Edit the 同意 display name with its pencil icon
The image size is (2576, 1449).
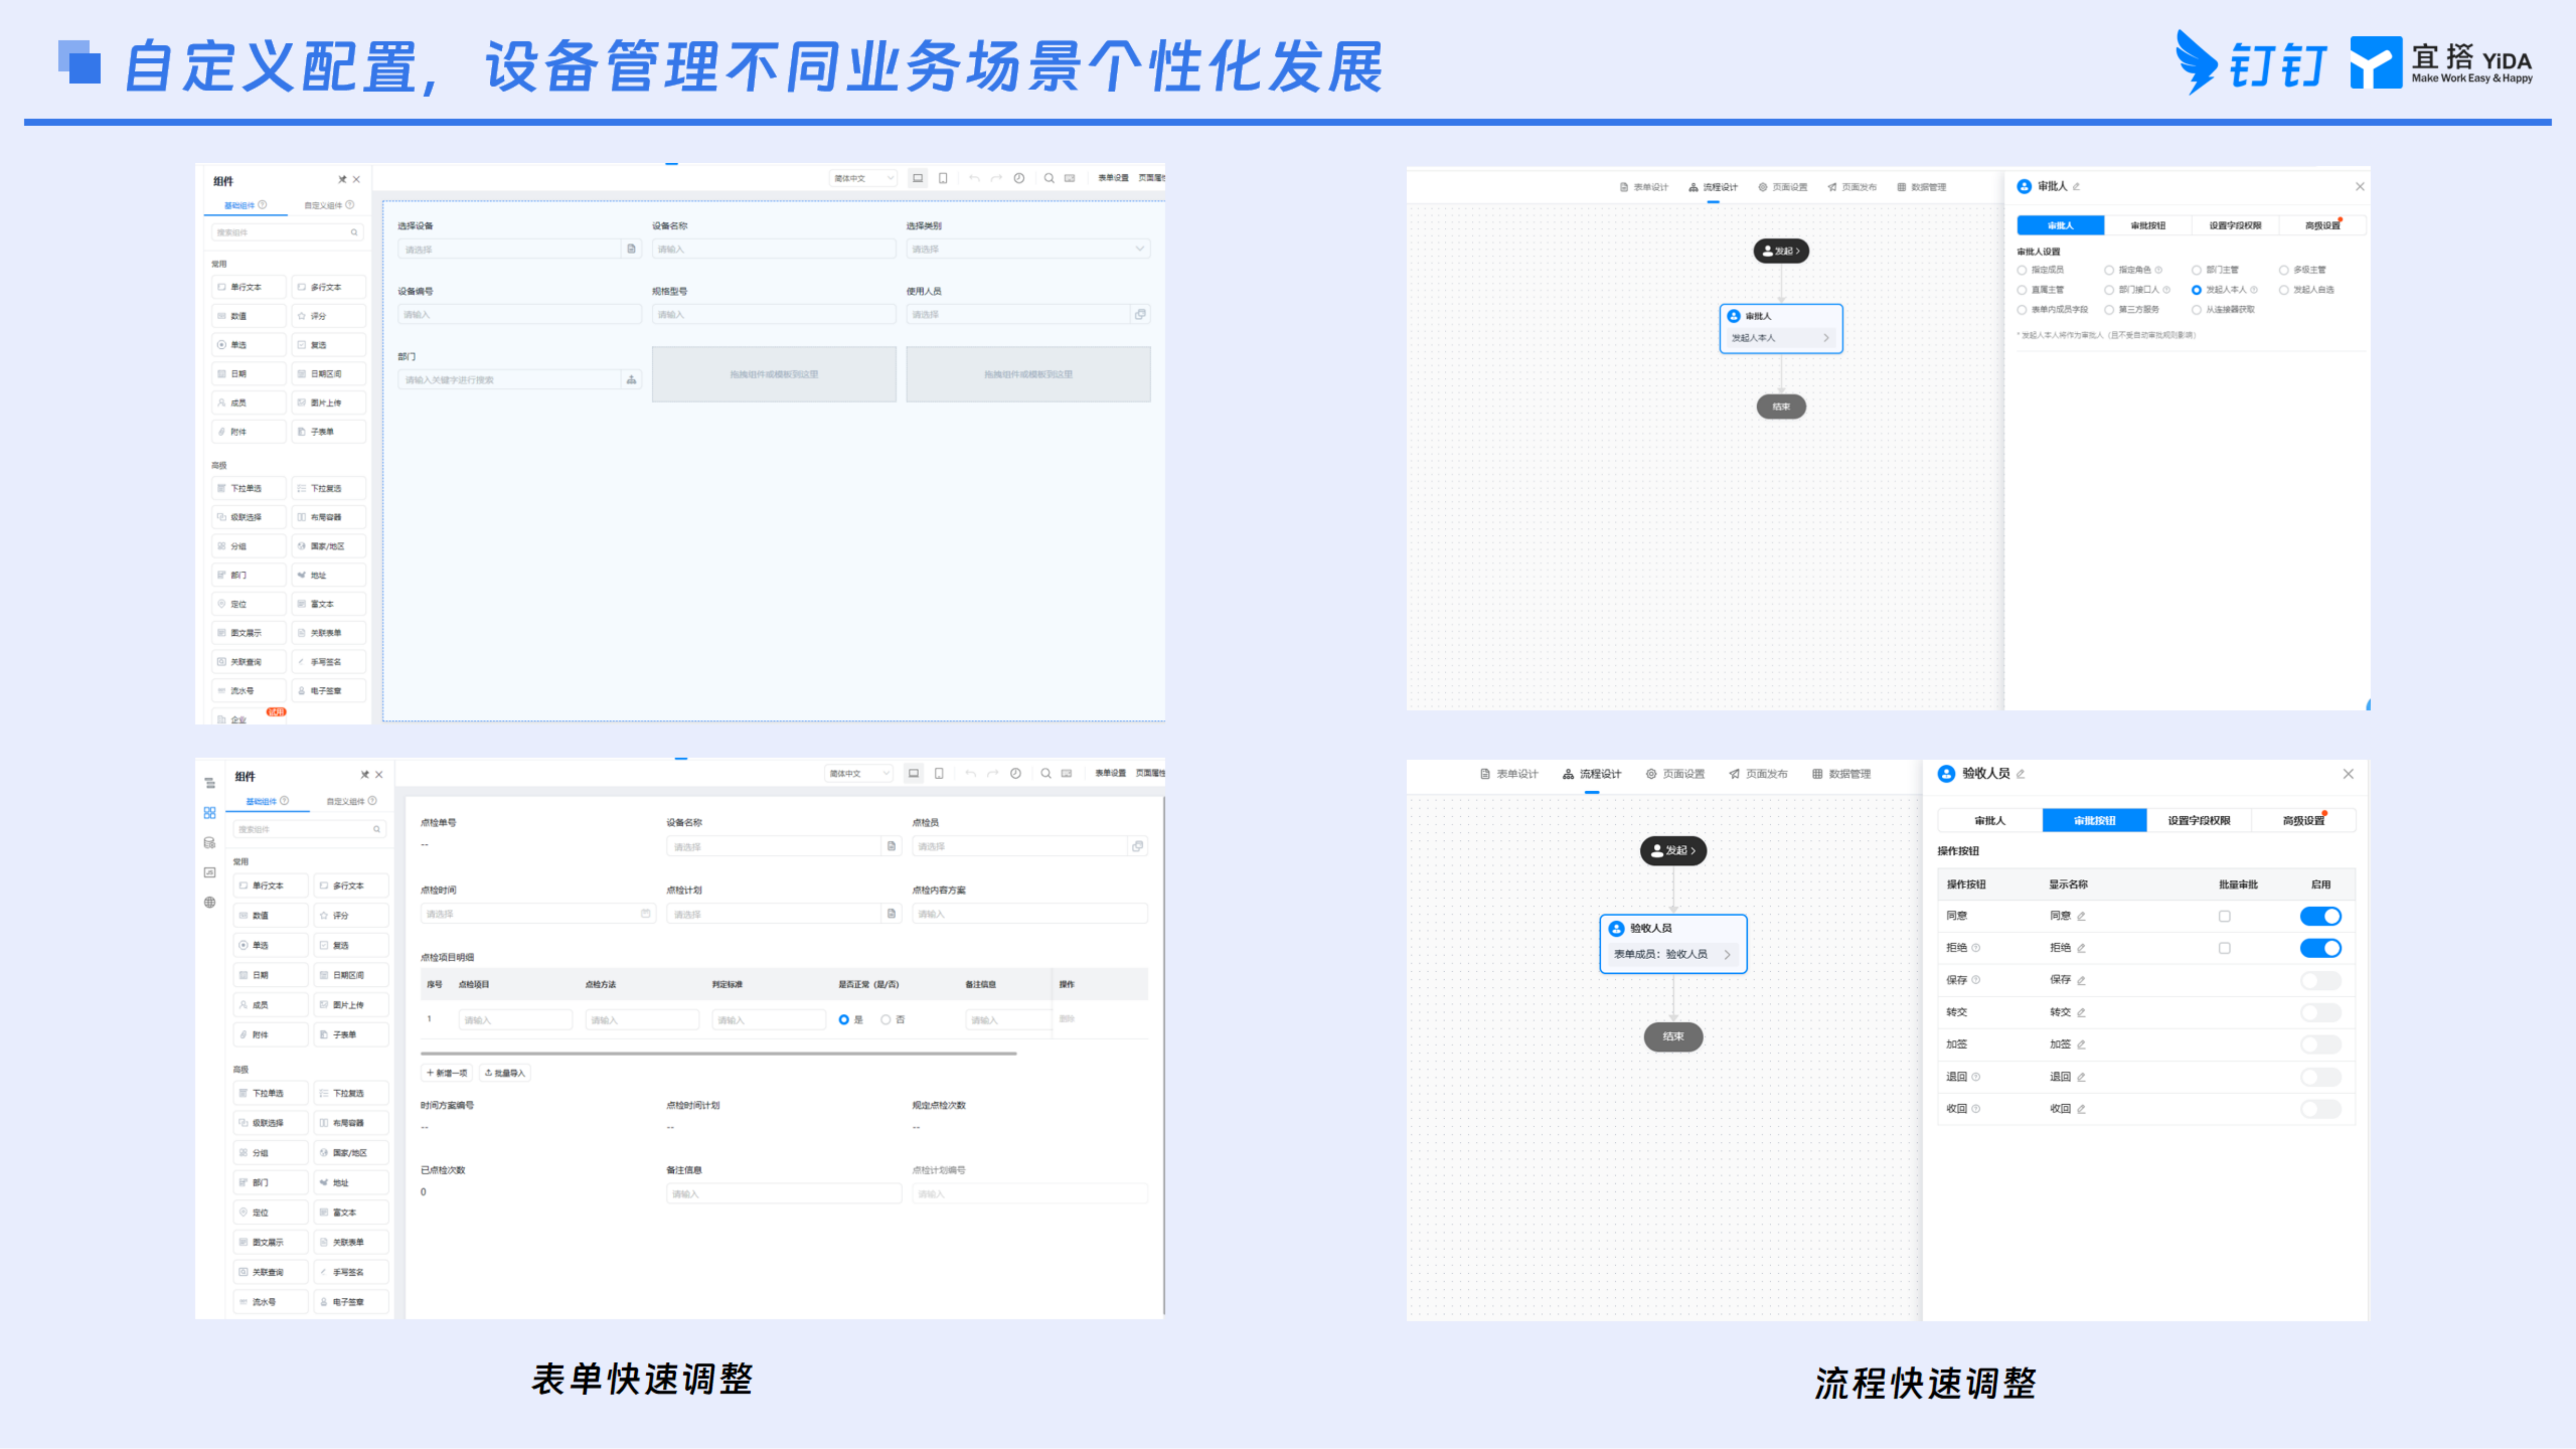pyautogui.click(x=2082, y=916)
